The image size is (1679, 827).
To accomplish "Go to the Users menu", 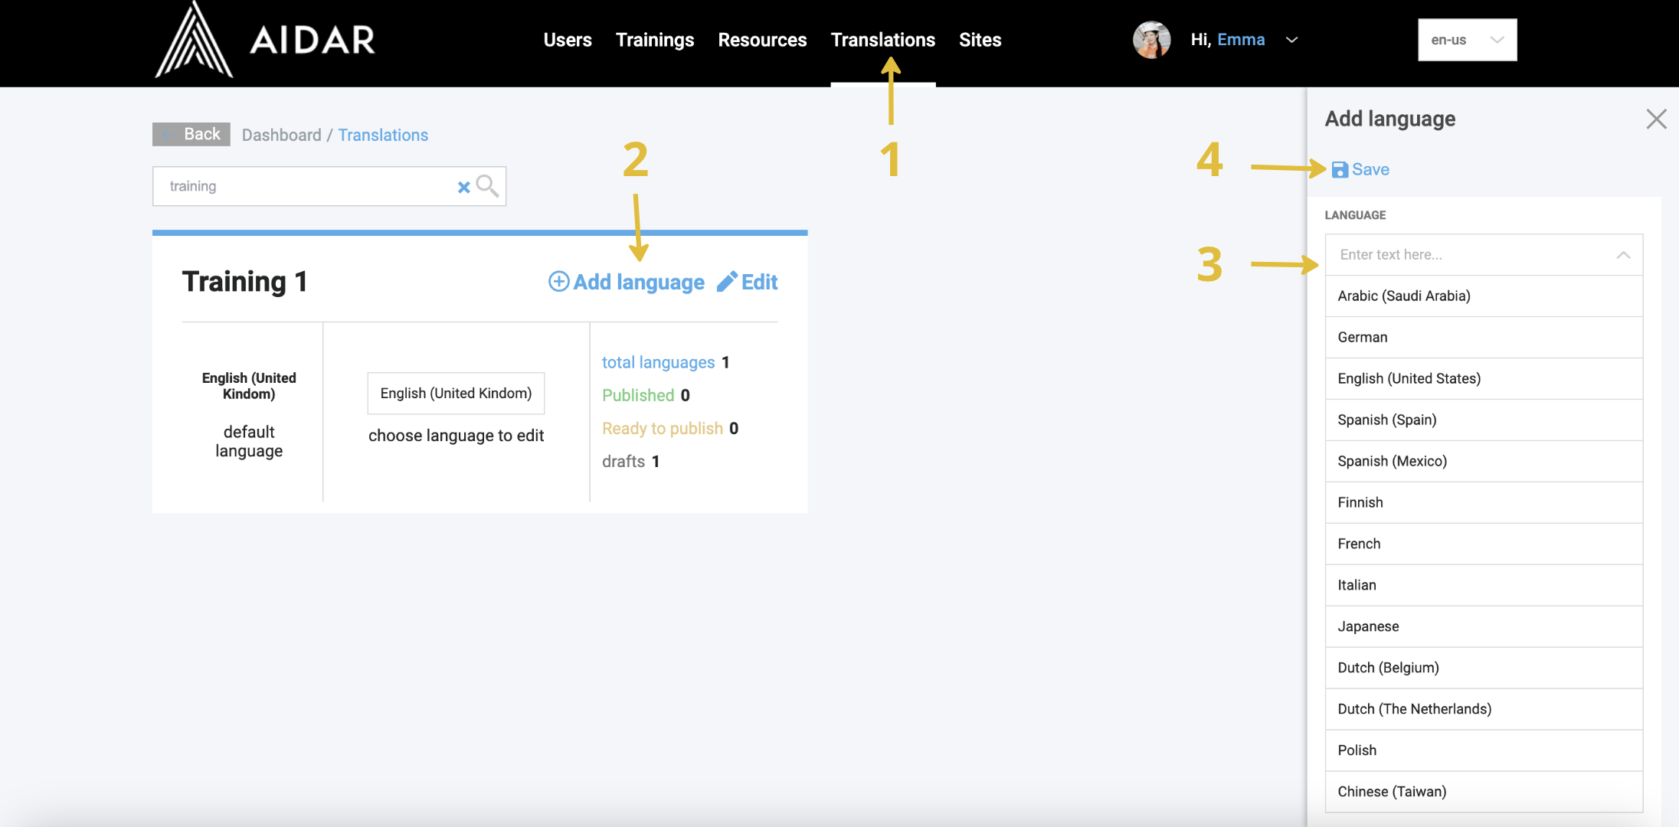I will tap(568, 40).
